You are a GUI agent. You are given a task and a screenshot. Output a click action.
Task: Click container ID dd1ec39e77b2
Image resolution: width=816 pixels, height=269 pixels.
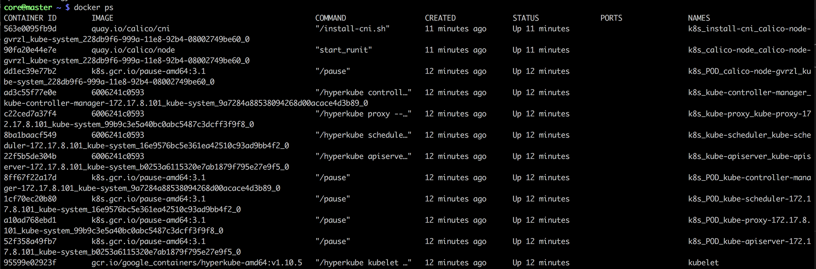point(30,71)
